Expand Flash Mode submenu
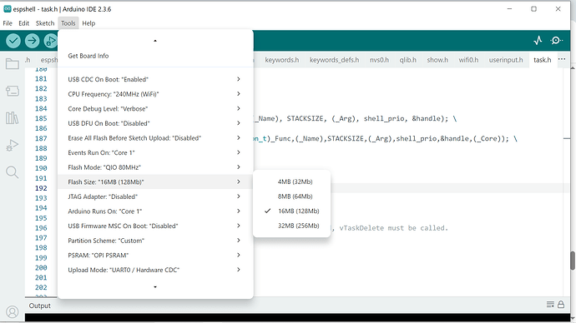Screen dimensions: 576x323 pos(155,167)
